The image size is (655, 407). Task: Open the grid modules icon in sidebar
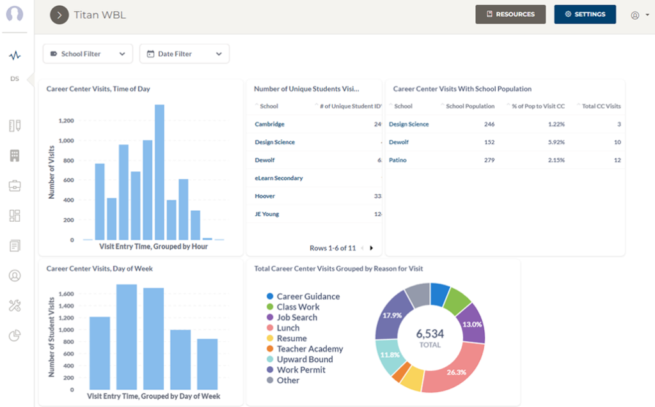(x=15, y=215)
